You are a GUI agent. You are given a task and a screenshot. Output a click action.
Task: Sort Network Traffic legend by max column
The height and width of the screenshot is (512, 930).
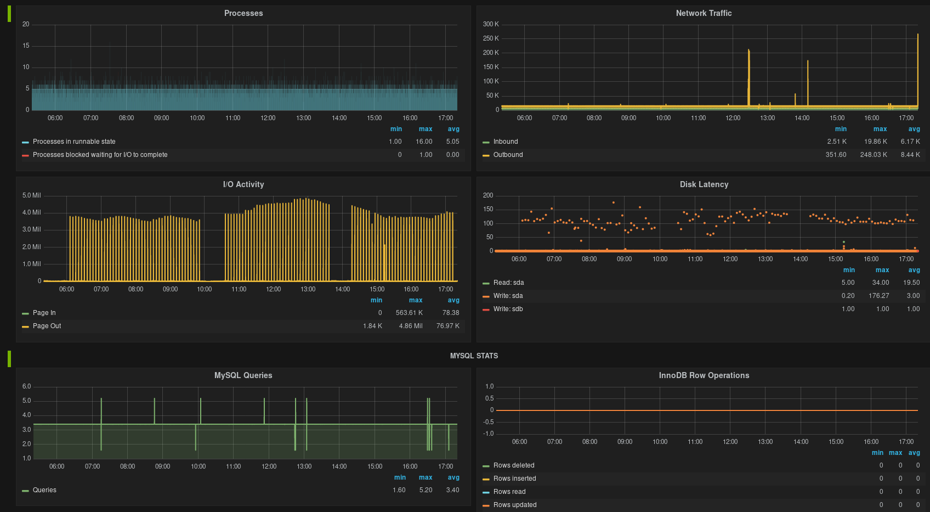[x=880, y=129]
